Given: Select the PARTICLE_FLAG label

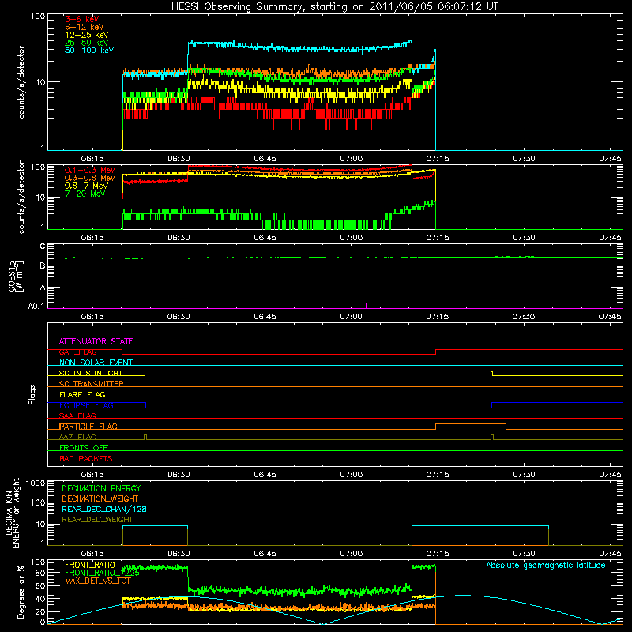Looking at the screenshot, I should pos(88,427).
